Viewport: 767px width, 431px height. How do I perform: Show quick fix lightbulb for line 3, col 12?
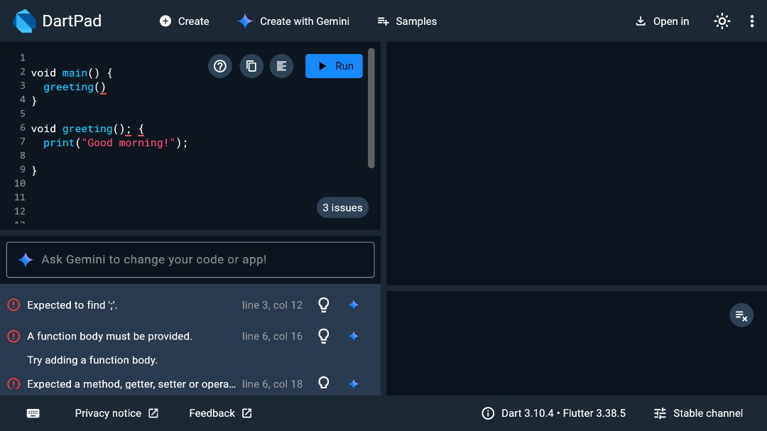(x=323, y=305)
